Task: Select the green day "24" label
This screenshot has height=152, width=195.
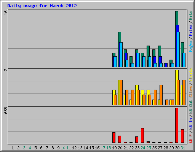Action: (143, 148)
